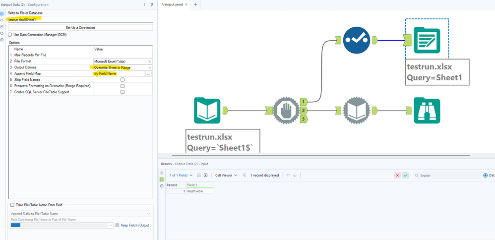Select all fields check icon in Results
Screen dimensions: 495x240
click(x=199, y=175)
